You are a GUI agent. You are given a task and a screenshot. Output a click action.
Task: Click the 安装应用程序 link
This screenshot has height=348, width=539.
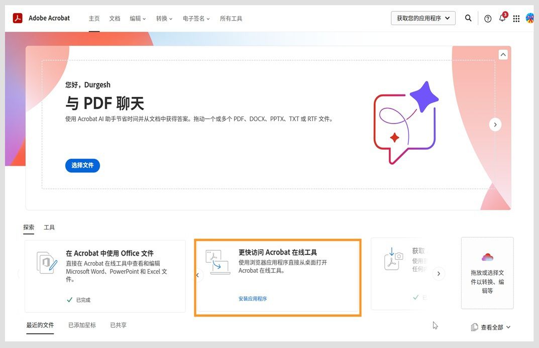(253, 298)
